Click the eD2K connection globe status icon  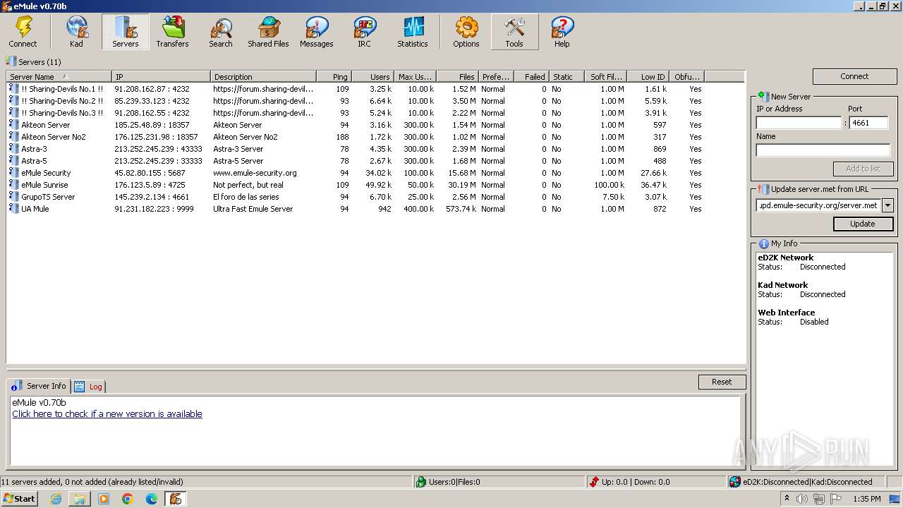pyautogui.click(x=735, y=482)
